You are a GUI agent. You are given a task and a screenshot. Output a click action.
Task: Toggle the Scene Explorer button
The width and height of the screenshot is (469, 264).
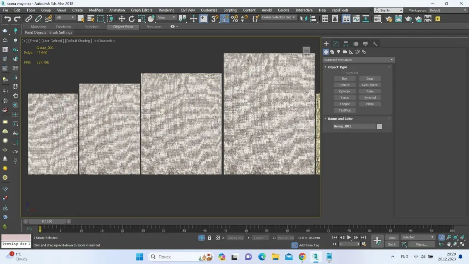coord(325,18)
